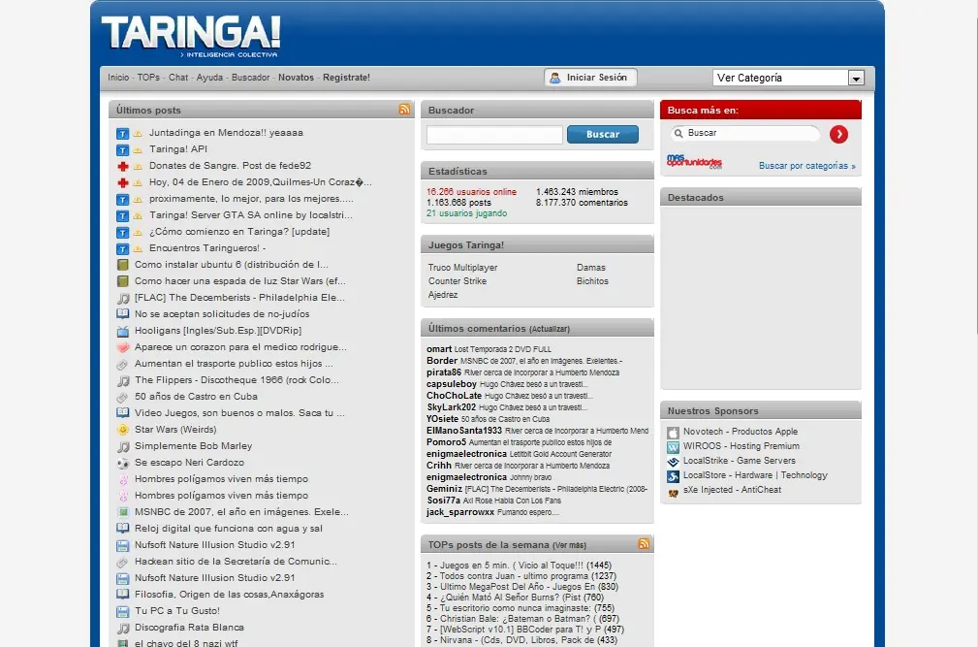This screenshot has width=978, height=647.
Task: Open commenter jack_sparrowxx profile link
Action: [x=460, y=512]
